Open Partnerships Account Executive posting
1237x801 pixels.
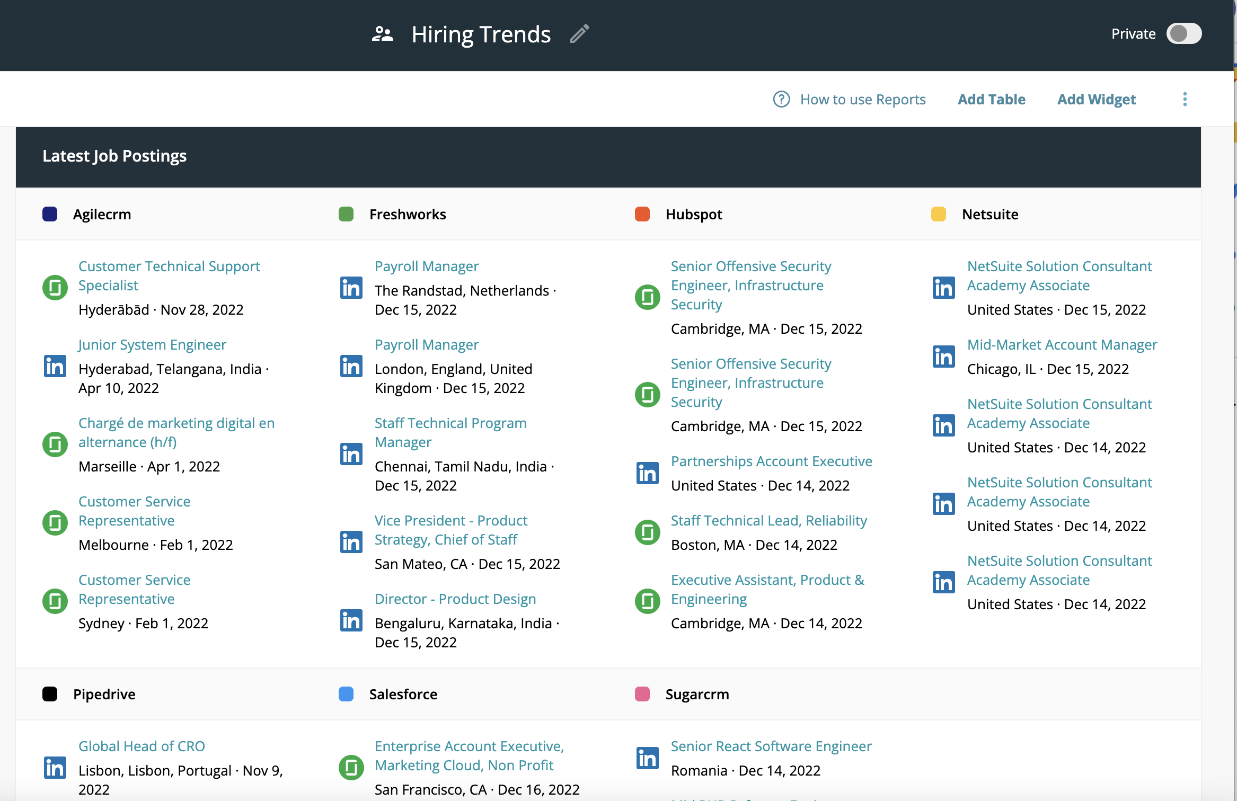[x=772, y=461]
